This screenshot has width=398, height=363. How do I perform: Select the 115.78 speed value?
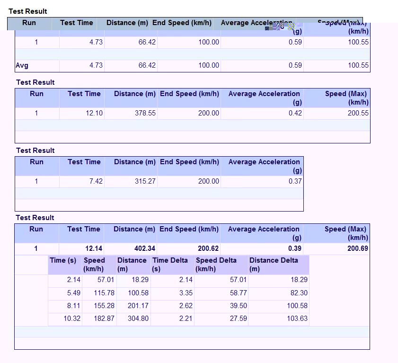coord(104,293)
